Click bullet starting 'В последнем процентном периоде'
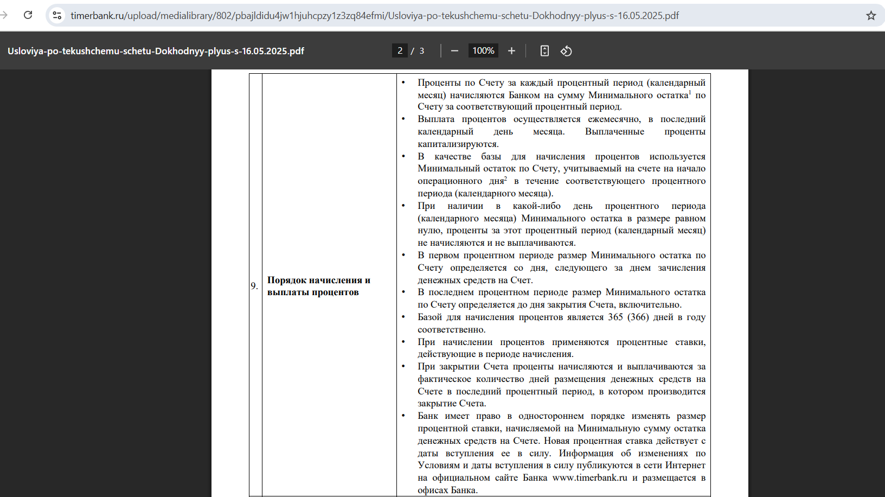The height and width of the screenshot is (497, 885). tap(562, 298)
